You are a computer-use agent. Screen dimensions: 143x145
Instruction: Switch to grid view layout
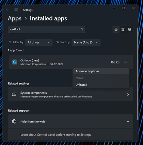(123, 29)
